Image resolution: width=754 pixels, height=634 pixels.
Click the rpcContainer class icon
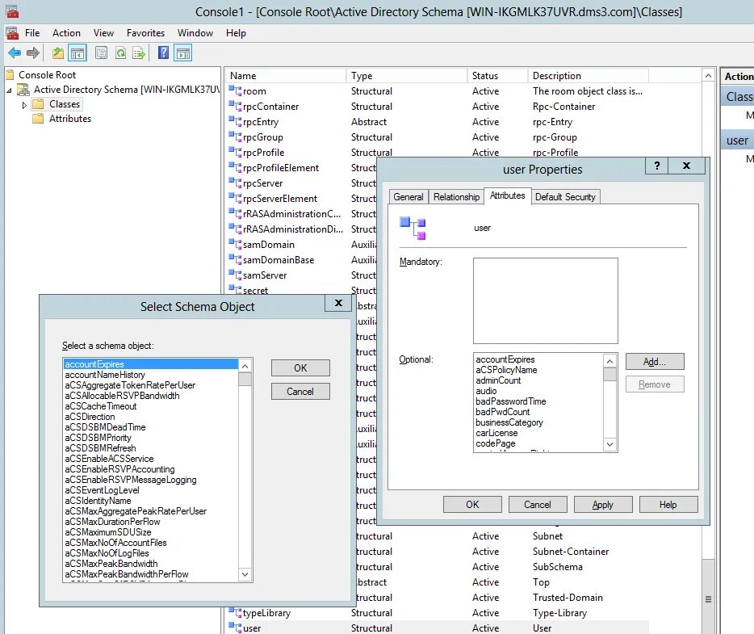click(x=235, y=106)
